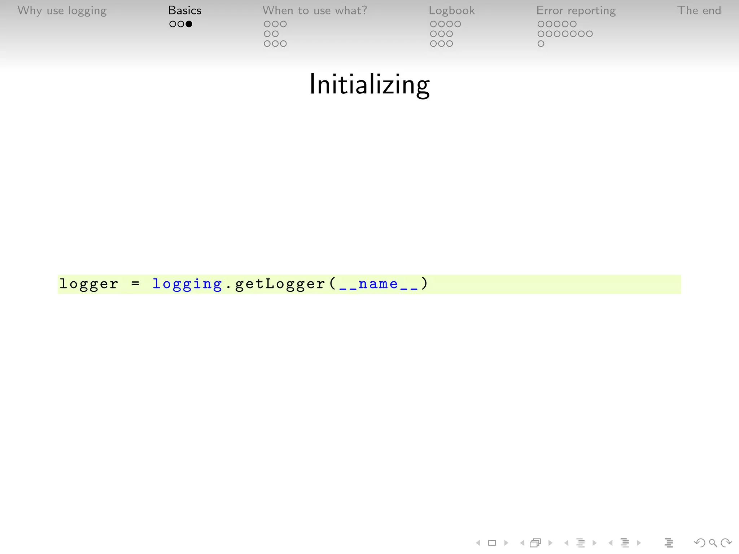Open the 'Error reporting' section
This screenshot has width=739, height=554.
[x=576, y=11]
